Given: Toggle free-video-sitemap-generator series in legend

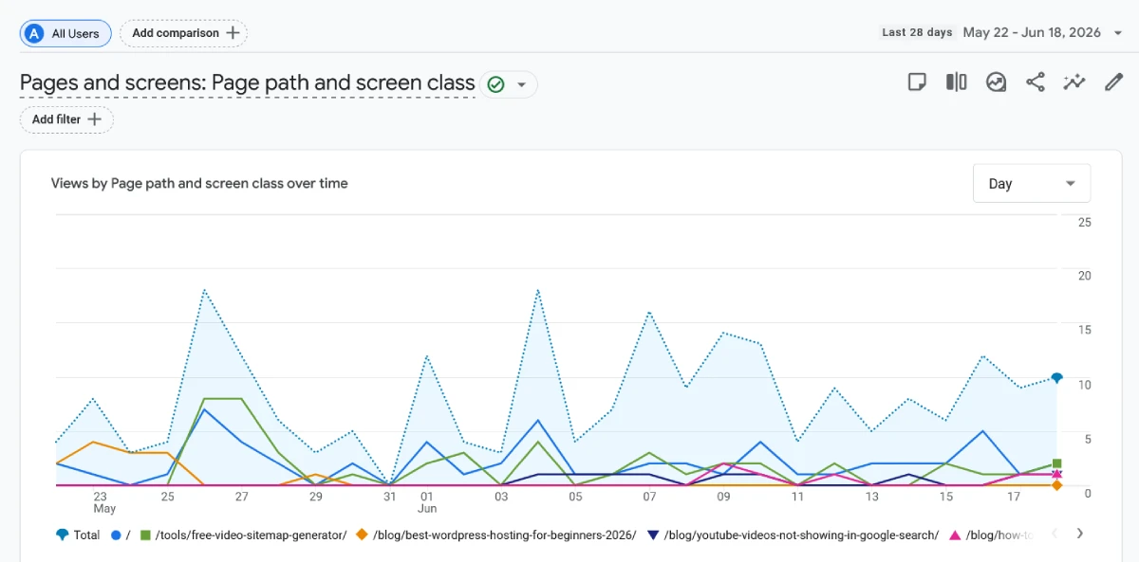Looking at the screenshot, I should (x=244, y=535).
